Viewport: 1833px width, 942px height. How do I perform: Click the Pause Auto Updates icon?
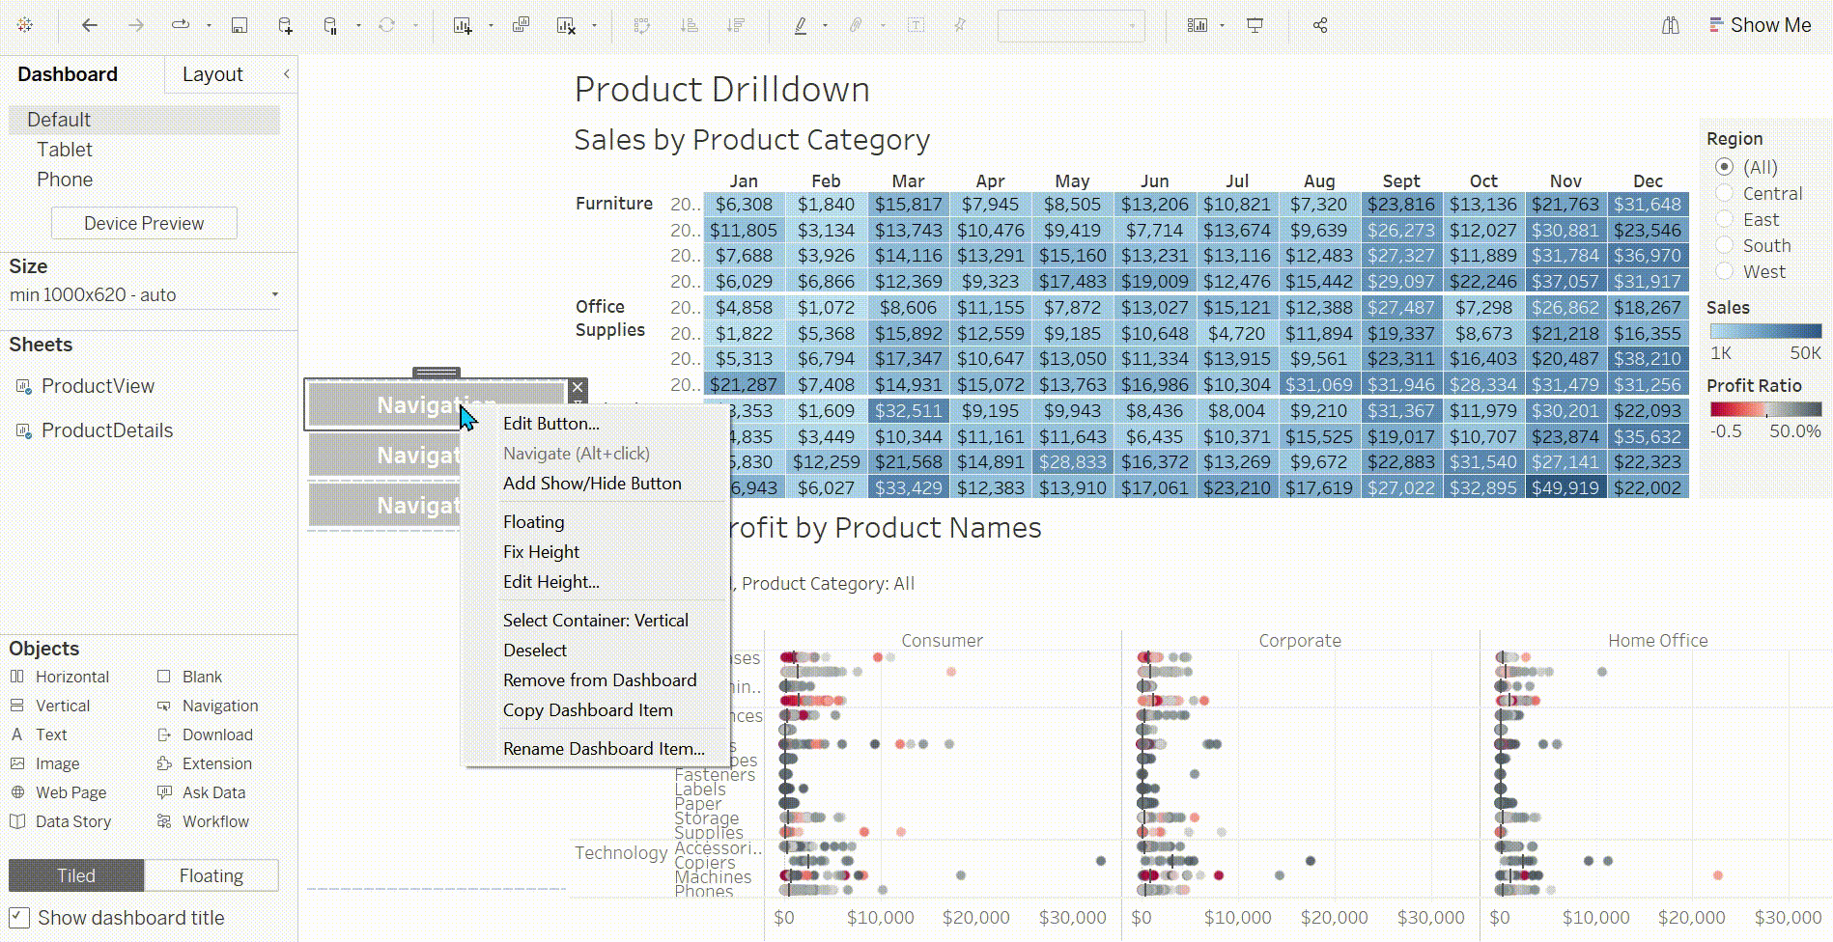330,26
